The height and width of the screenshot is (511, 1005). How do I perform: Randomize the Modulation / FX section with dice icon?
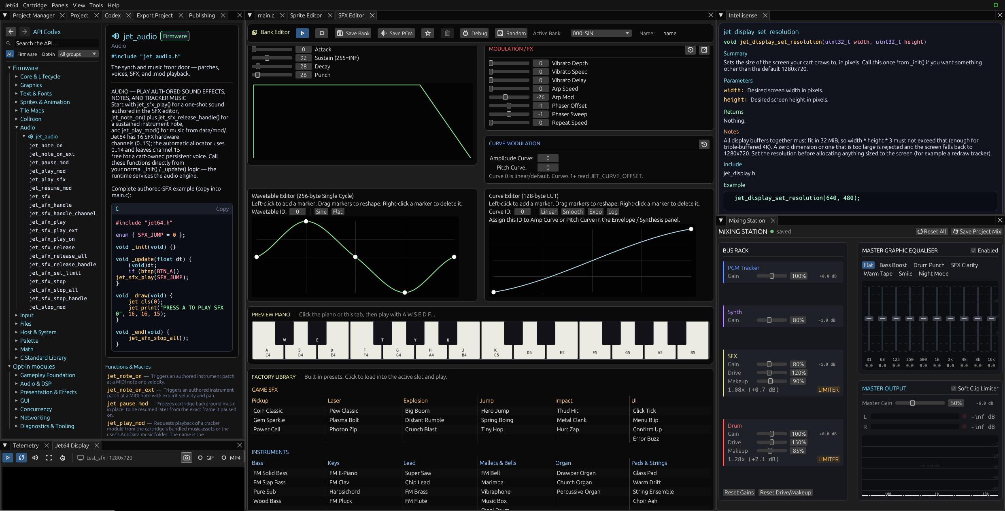(704, 50)
